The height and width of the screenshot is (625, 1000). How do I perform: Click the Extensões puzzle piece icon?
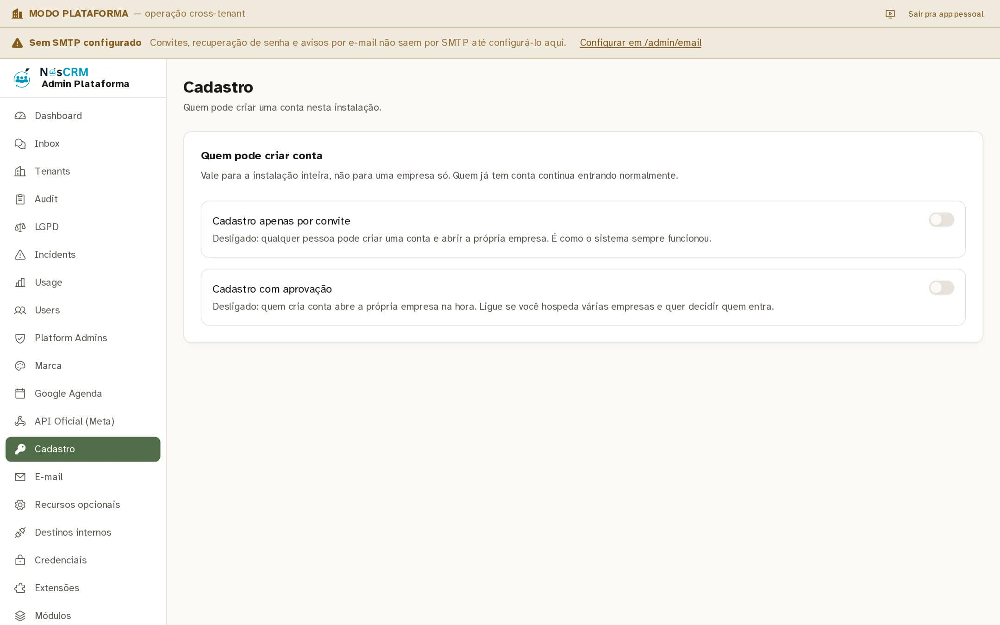click(x=20, y=588)
